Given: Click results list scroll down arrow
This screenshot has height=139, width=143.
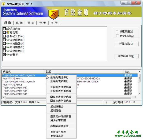Looking at the screenshot, I should [x=139, y=94].
